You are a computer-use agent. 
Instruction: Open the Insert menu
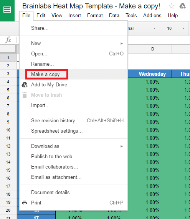coord(74,16)
